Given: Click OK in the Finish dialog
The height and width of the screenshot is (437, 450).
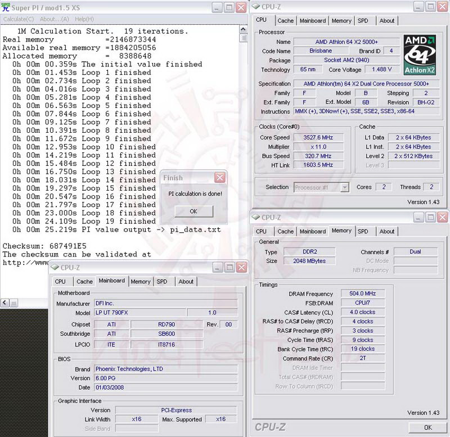Looking at the screenshot, I should point(193,211).
